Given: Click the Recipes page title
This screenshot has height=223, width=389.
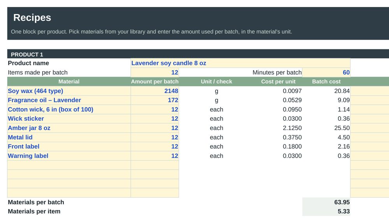Looking at the screenshot, I should point(32,18).
